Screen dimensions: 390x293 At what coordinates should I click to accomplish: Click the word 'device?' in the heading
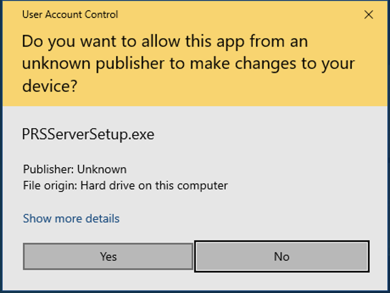click(50, 86)
